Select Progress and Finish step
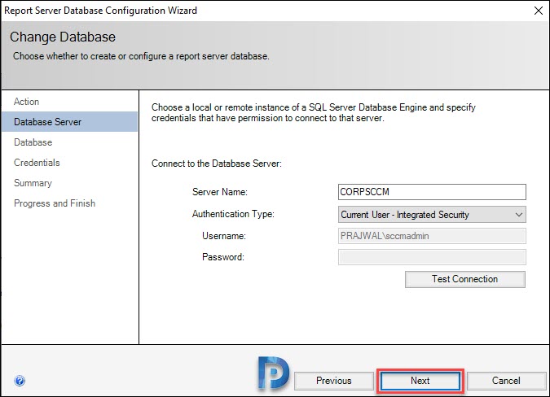550x397 pixels. point(55,203)
